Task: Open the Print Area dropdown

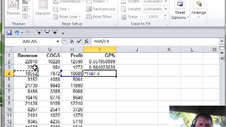Action: coord(66,17)
